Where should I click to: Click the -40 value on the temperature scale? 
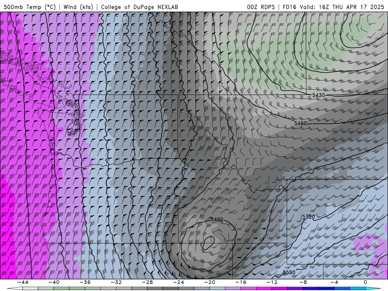coord(54,282)
